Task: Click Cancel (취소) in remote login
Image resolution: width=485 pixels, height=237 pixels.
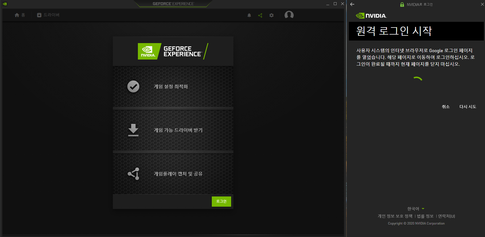Action: 446,107
